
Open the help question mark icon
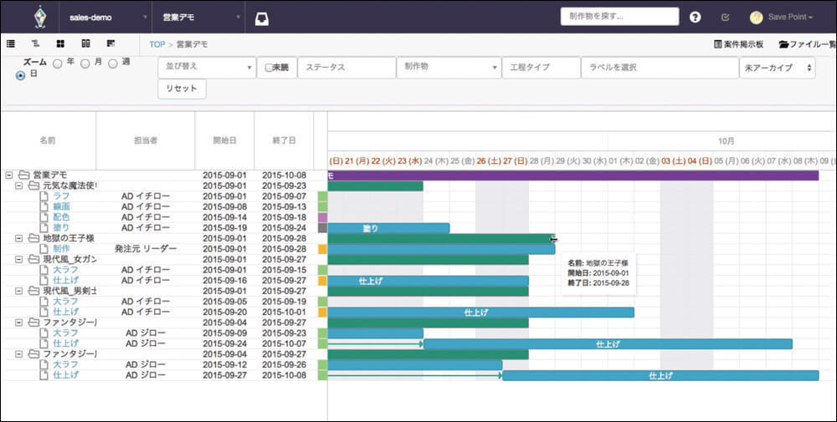(695, 17)
